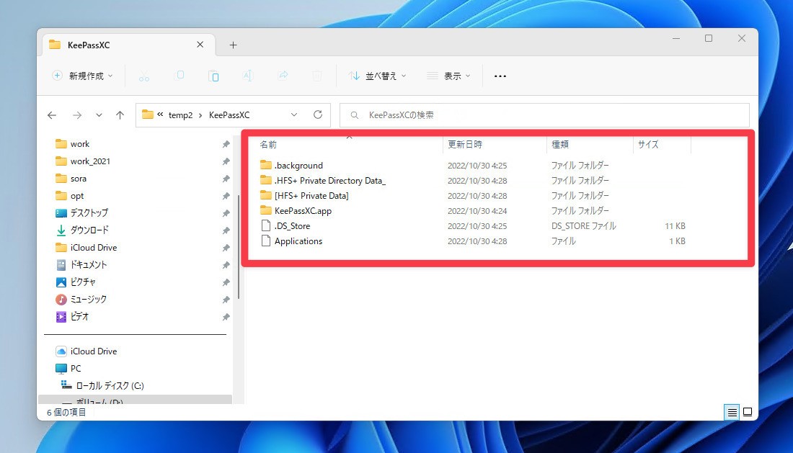Viewport: 793px width, 453px height.
Task: Click the pin icon next to ダウンロード
Action: click(x=226, y=230)
